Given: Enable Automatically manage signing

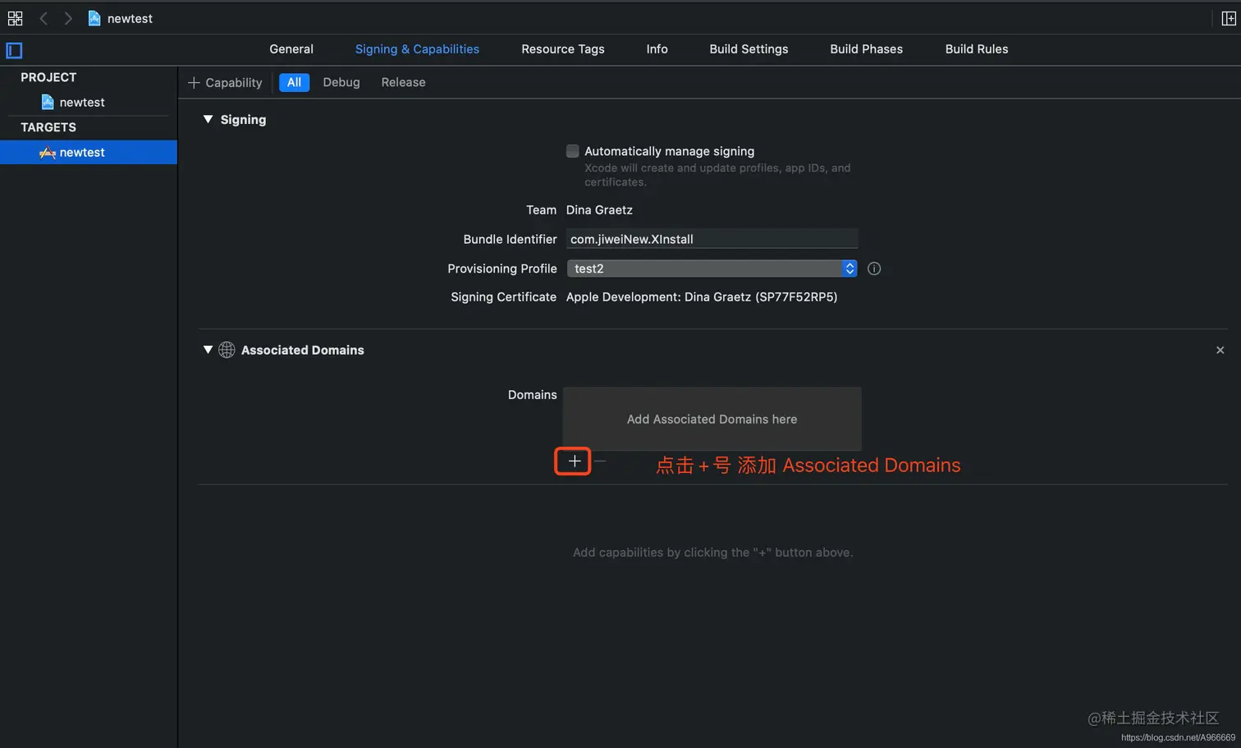Looking at the screenshot, I should (x=572, y=151).
